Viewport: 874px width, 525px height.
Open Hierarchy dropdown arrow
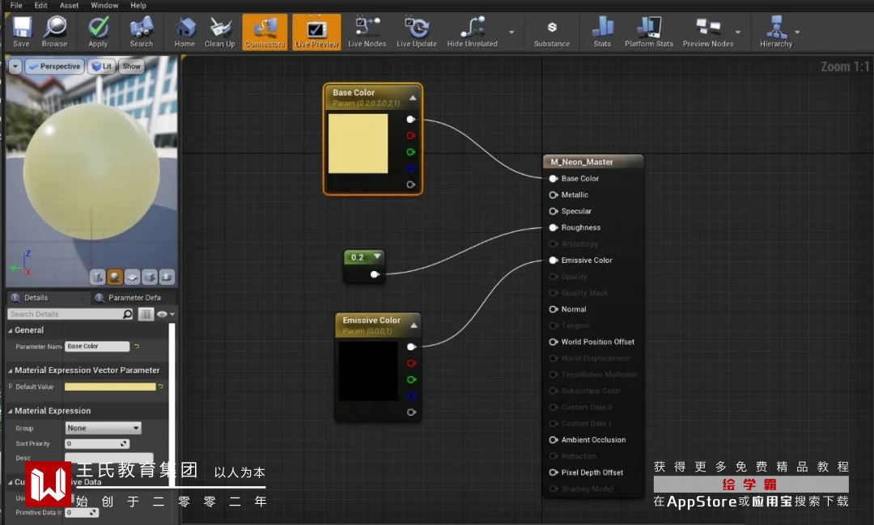click(x=797, y=32)
